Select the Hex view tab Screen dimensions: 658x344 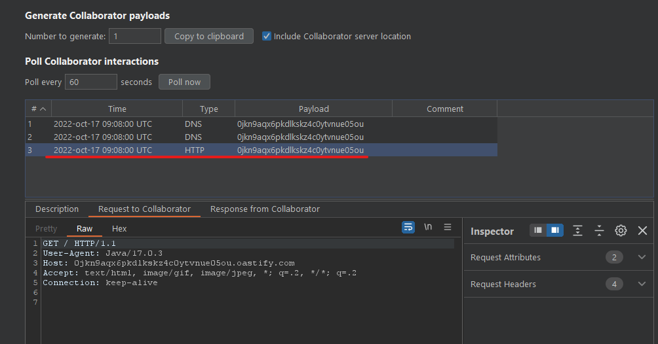tap(119, 229)
